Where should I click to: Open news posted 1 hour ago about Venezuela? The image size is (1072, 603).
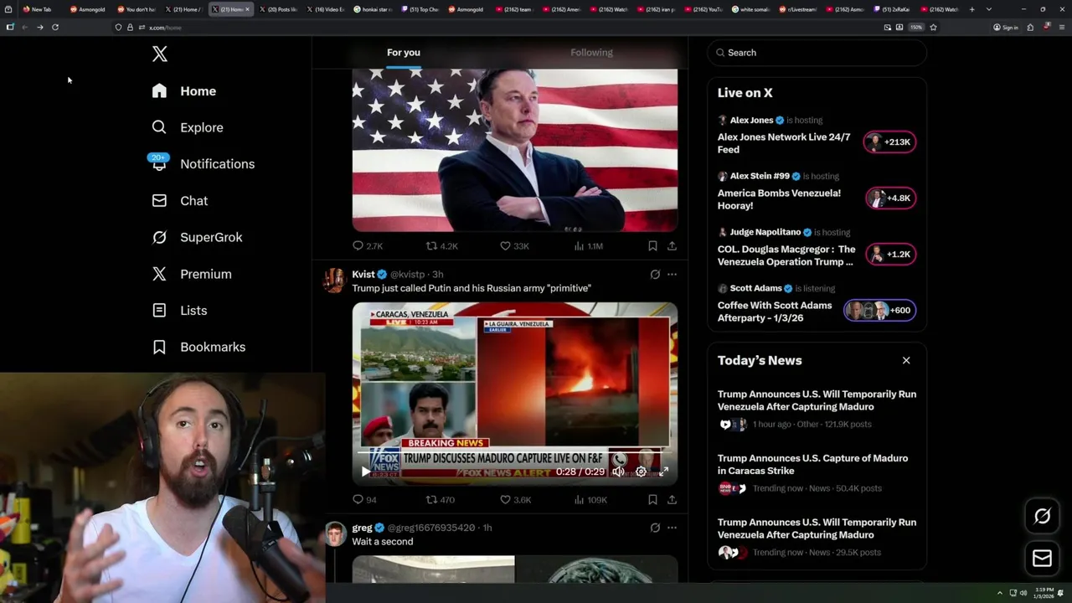(817, 409)
